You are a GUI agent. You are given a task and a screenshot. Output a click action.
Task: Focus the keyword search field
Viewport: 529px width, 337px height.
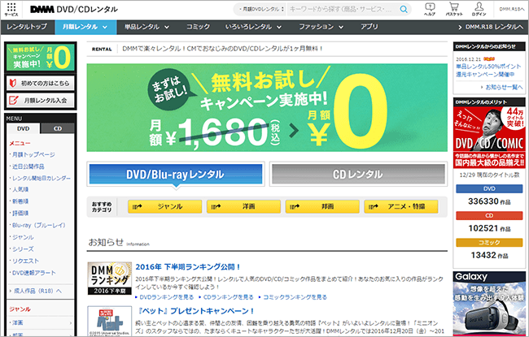tap(343, 10)
